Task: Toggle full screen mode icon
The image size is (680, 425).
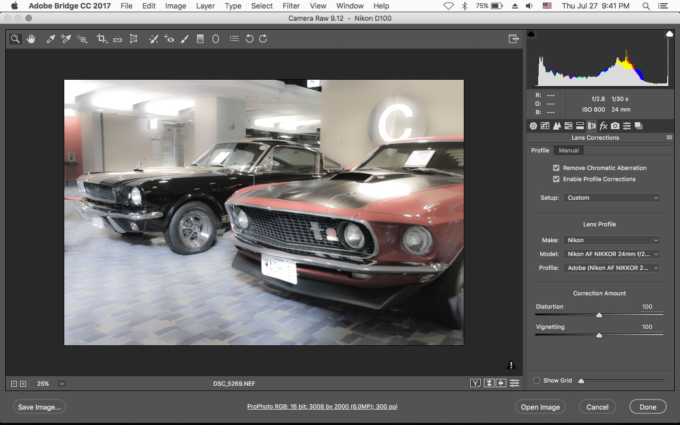Action: click(x=513, y=39)
